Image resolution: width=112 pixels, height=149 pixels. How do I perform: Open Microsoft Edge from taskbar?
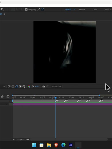pos(63,145)
